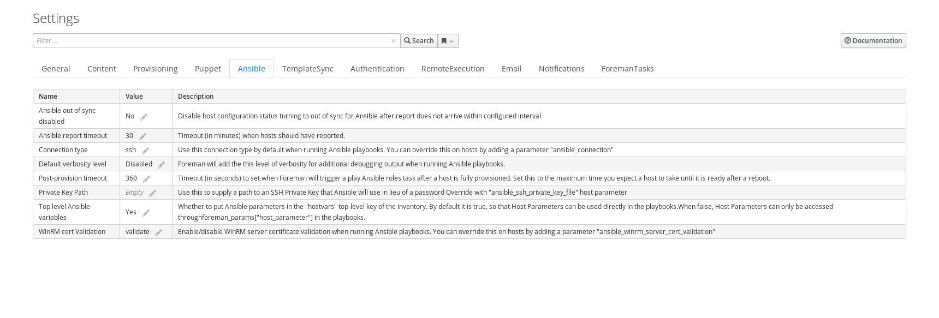Click the 'Private Key Path' name cell
The width and height of the screenshot is (939, 318).
76,193
